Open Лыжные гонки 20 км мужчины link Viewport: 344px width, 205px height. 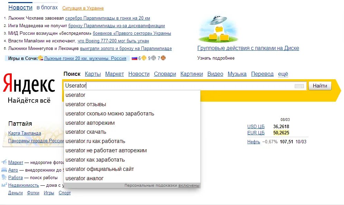[85, 59]
